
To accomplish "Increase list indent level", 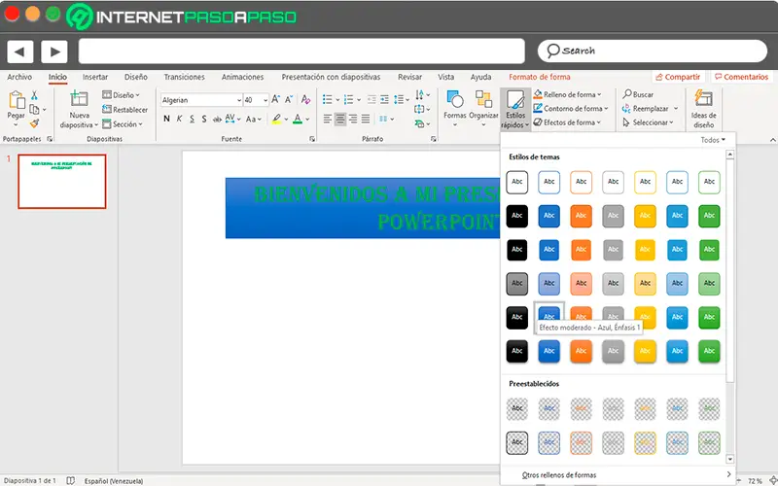I will (384, 100).
